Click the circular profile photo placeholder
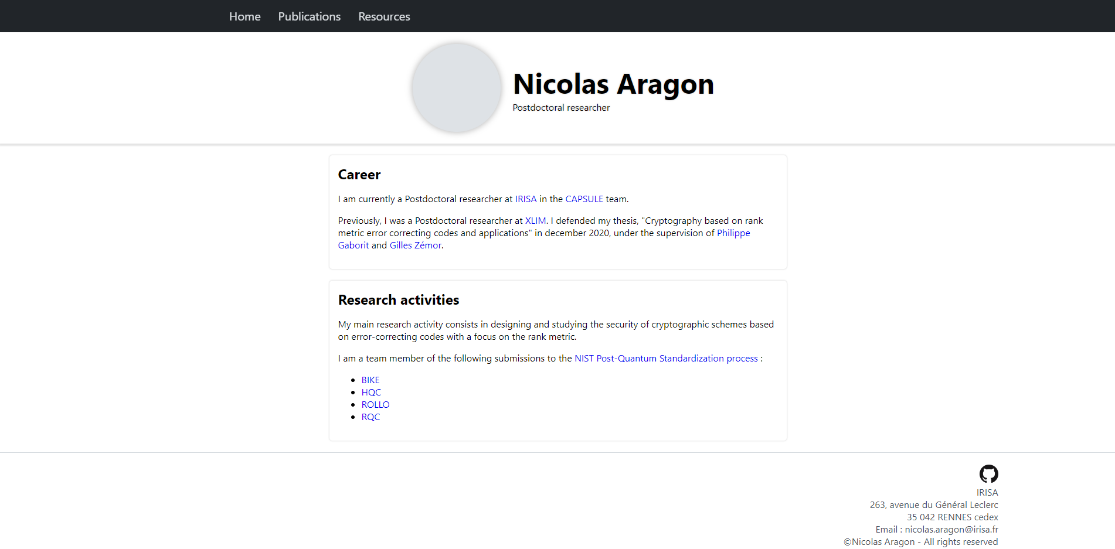The width and height of the screenshot is (1115, 549). click(x=456, y=88)
